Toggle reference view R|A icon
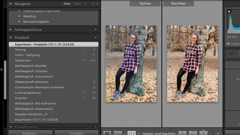 118,133
